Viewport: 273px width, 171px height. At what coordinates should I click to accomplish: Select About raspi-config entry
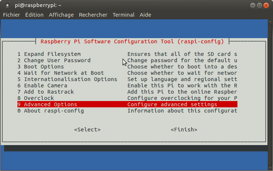tap(54, 111)
